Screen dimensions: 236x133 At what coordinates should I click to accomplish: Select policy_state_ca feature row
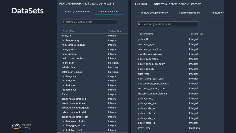coord(181,98)
